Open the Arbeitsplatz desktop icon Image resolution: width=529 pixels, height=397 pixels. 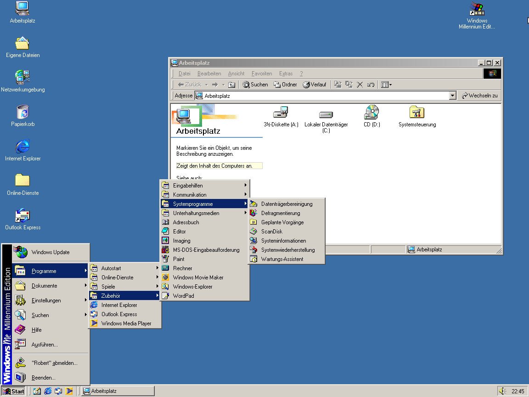pos(22,12)
